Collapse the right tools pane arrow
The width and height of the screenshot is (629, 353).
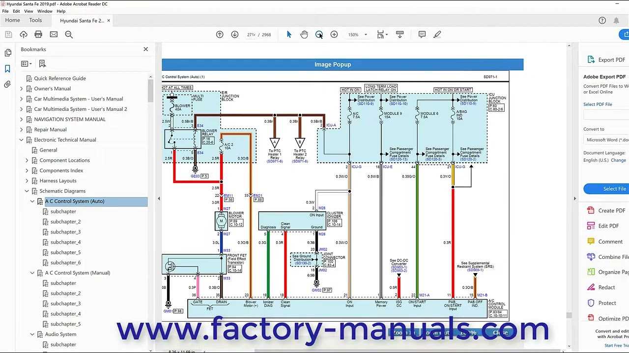(x=575, y=199)
